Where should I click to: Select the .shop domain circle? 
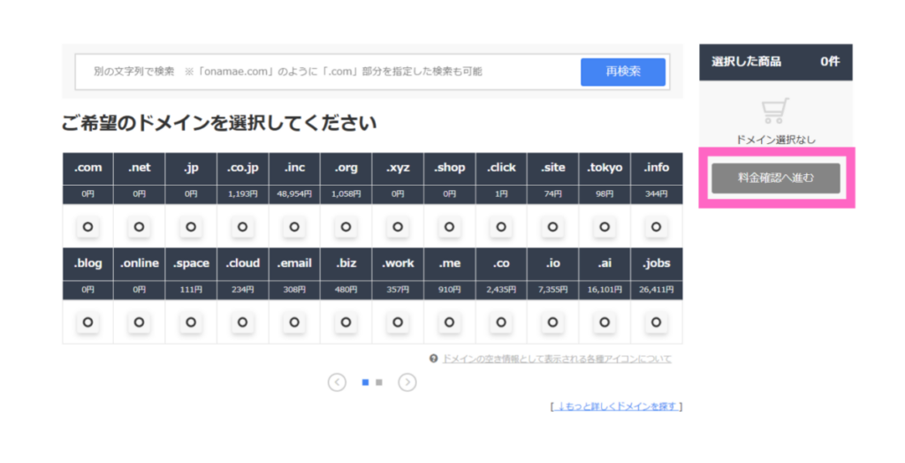pyautogui.click(x=449, y=227)
